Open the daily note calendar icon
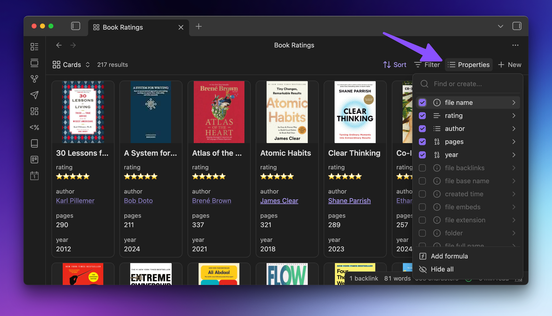The width and height of the screenshot is (552, 316). point(34,176)
